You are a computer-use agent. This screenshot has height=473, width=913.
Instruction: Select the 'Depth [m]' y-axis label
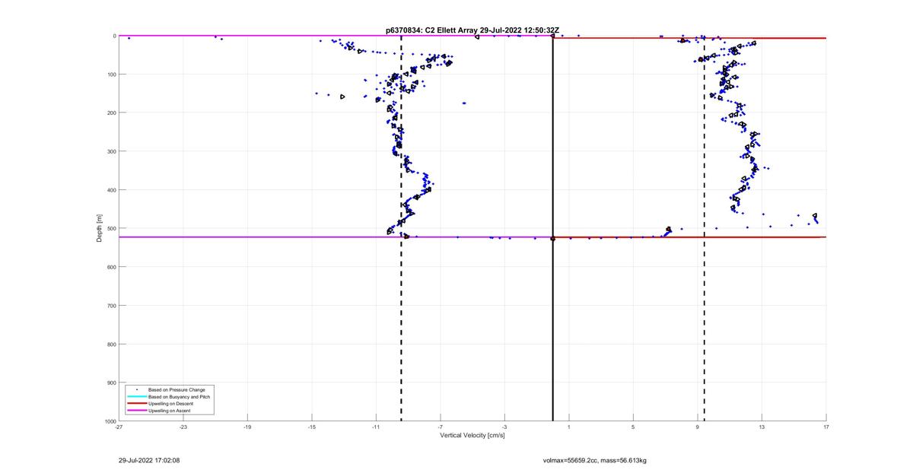[100, 228]
